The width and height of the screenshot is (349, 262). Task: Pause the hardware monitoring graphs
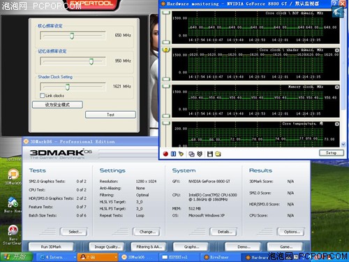pos(173,154)
